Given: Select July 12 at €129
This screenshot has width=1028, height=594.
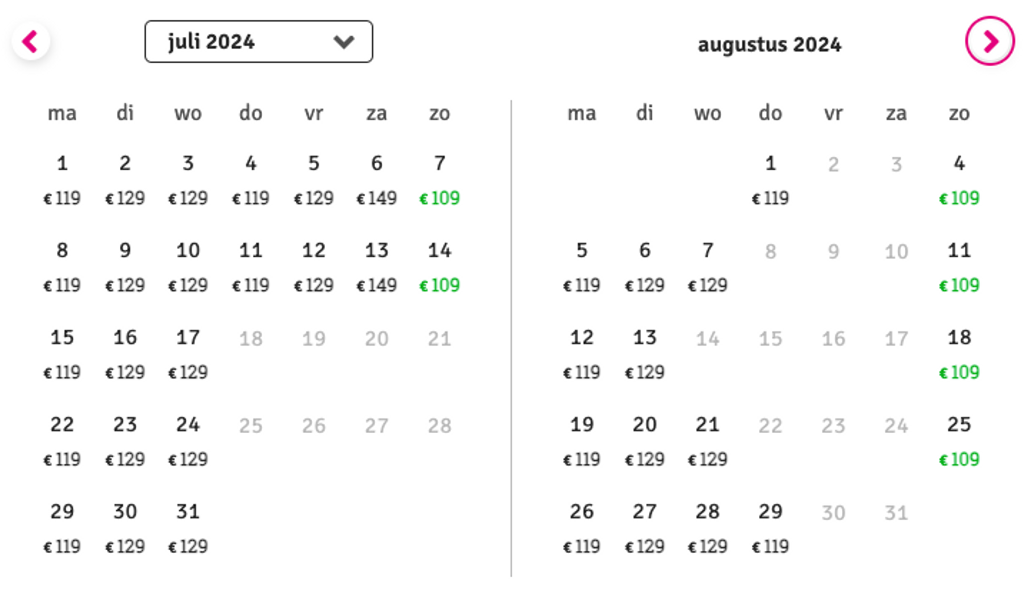Looking at the screenshot, I should tap(314, 268).
